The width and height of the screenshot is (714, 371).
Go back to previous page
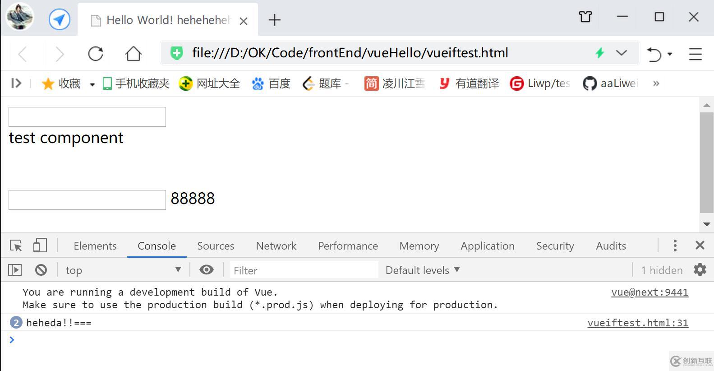point(23,54)
